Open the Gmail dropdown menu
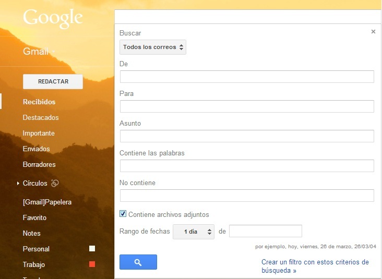This screenshot has height=279, width=382. pos(39,52)
